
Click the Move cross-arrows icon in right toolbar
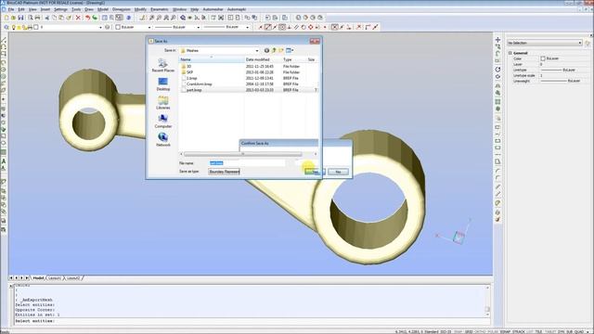click(497, 40)
